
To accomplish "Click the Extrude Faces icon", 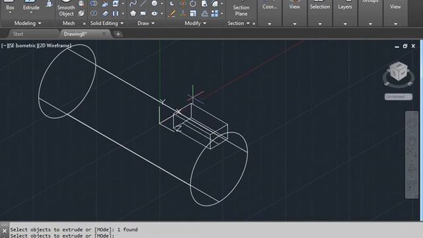I will 116,3.
